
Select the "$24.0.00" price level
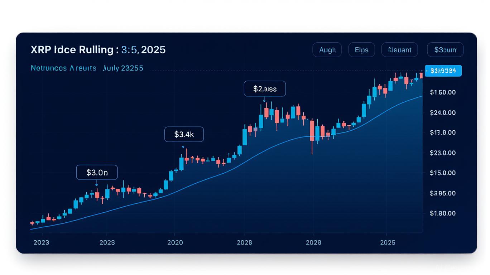(x=443, y=112)
